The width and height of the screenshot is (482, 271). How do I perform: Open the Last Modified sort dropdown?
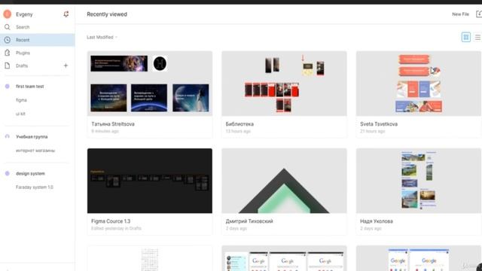[x=102, y=37]
